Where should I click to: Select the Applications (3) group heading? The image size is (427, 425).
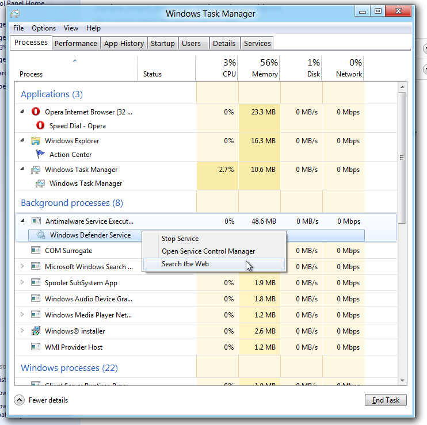click(52, 94)
